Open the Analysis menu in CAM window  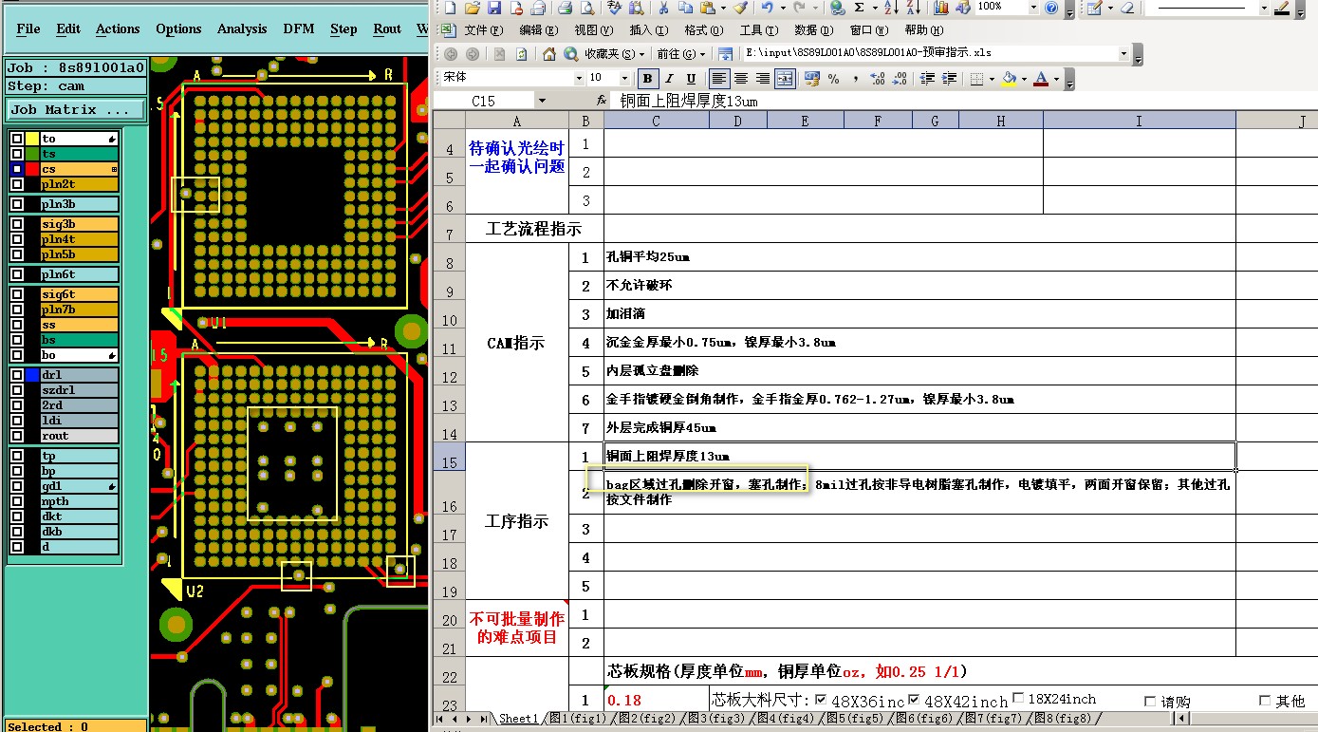[x=242, y=28]
